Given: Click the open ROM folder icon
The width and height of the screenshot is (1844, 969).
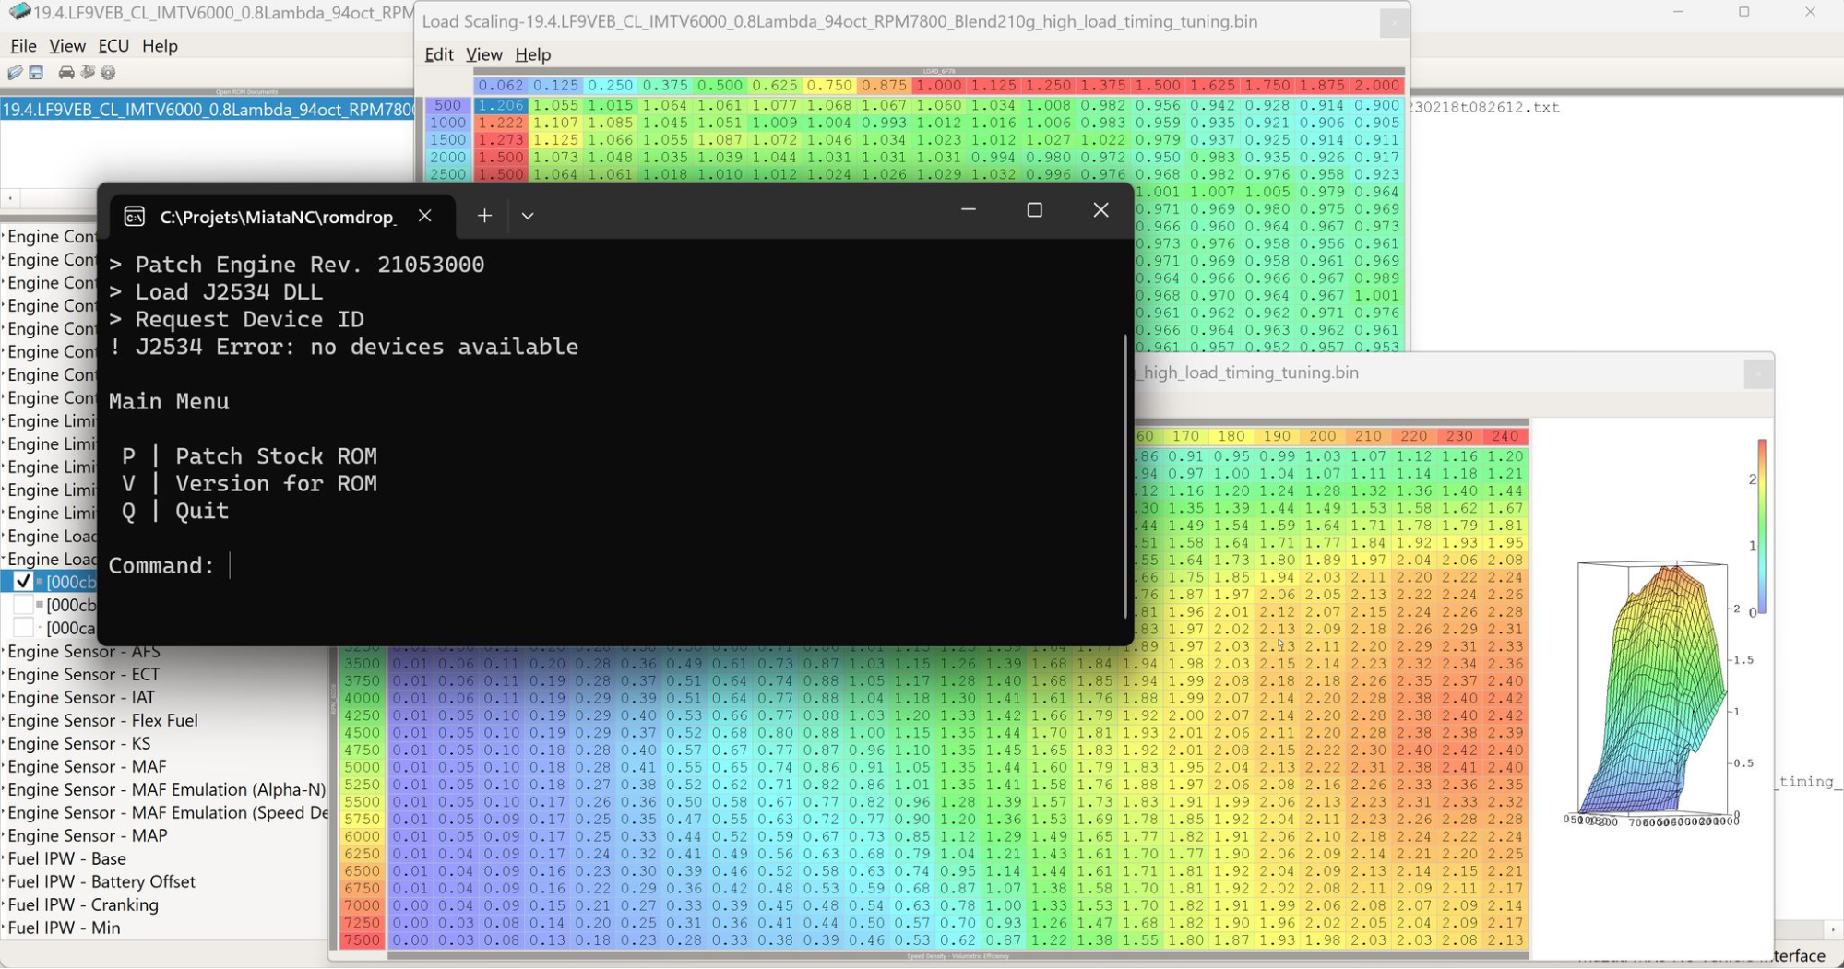Looking at the screenshot, I should click(15, 72).
